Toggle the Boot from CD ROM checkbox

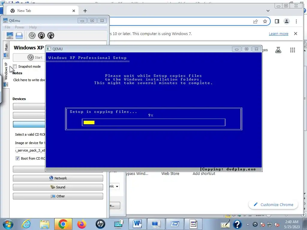(17, 158)
